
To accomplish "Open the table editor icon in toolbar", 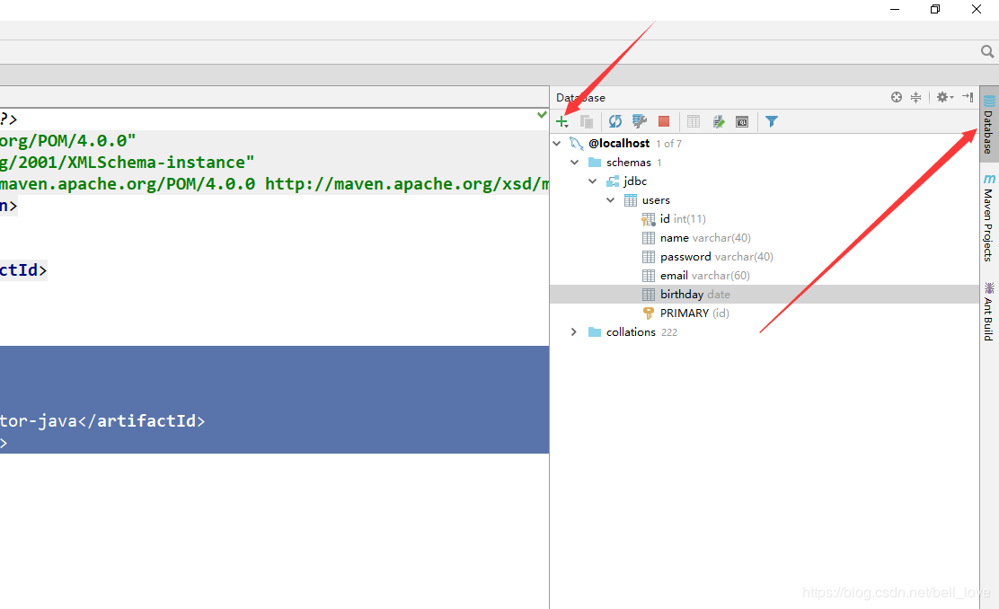I will 694,121.
